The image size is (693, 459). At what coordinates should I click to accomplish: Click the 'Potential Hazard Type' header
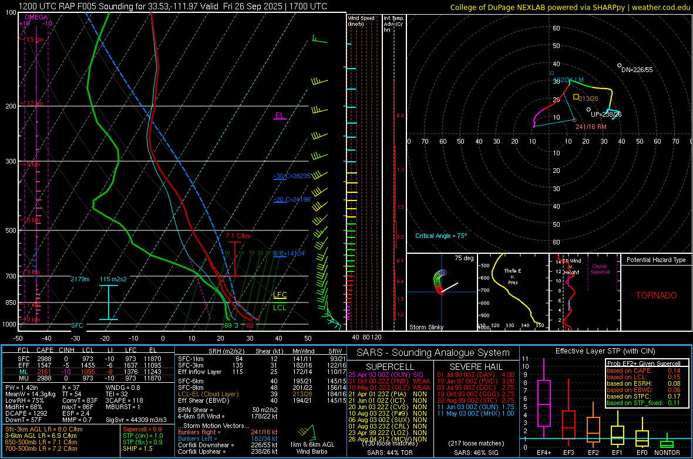point(656,260)
